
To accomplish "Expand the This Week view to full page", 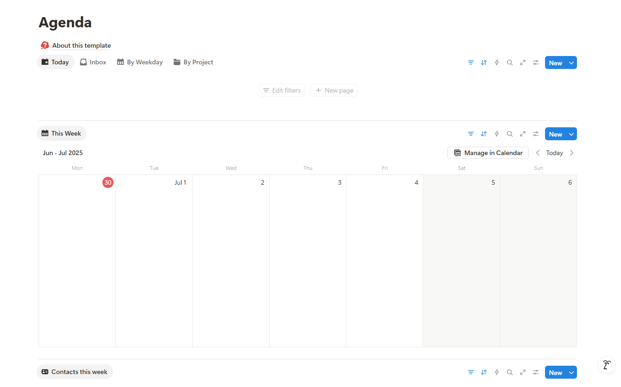I will (522, 134).
